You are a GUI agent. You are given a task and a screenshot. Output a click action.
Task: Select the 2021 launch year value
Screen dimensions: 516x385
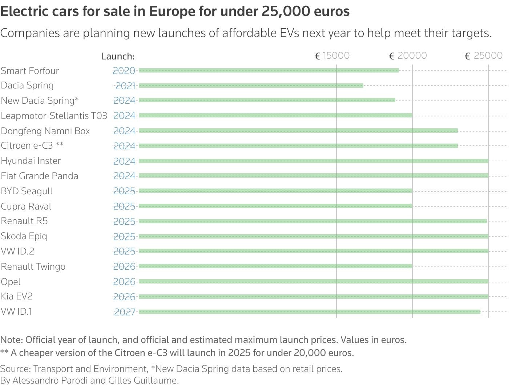click(x=125, y=86)
